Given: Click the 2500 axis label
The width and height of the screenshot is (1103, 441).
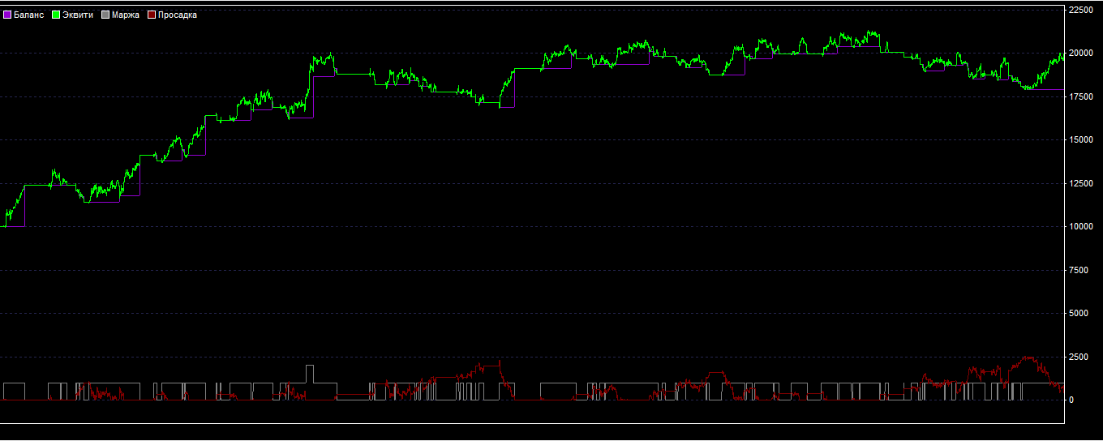Looking at the screenshot, I should coord(1079,357).
